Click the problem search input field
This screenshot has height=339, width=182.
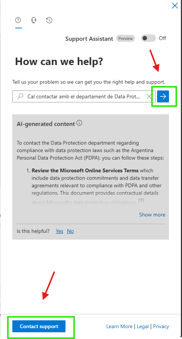(84, 96)
